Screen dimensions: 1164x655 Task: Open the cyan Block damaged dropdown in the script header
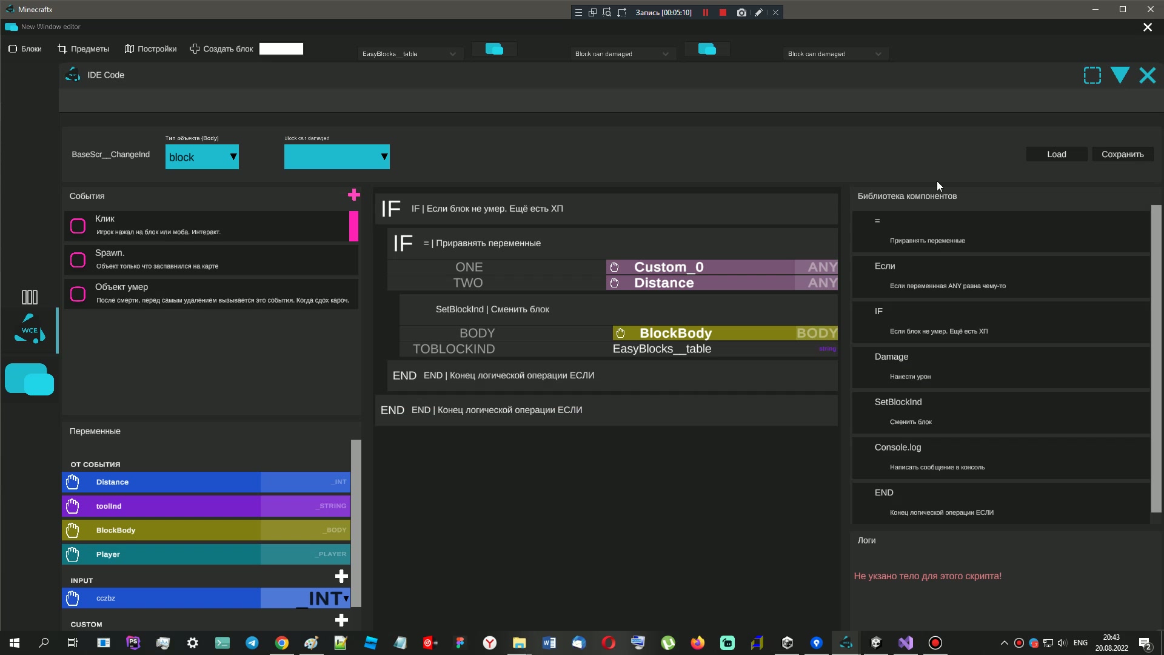[337, 157]
